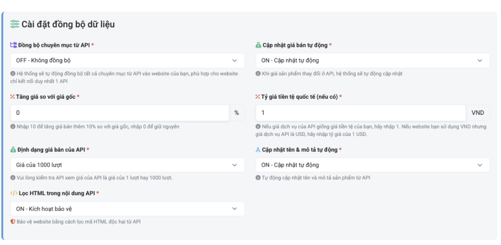Image resolution: width=501 pixels, height=245 pixels.
Task: Click the percent icon beside Tăng giá so với giá gốc
Action: point(13,97)
